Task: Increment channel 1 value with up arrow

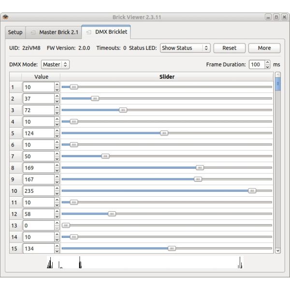Action: click(x=57, y=85)
